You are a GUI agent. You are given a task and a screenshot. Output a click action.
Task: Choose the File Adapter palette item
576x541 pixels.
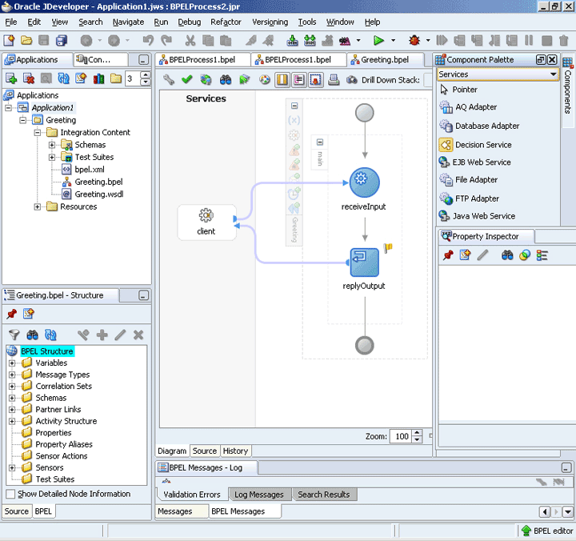(469, 180)
